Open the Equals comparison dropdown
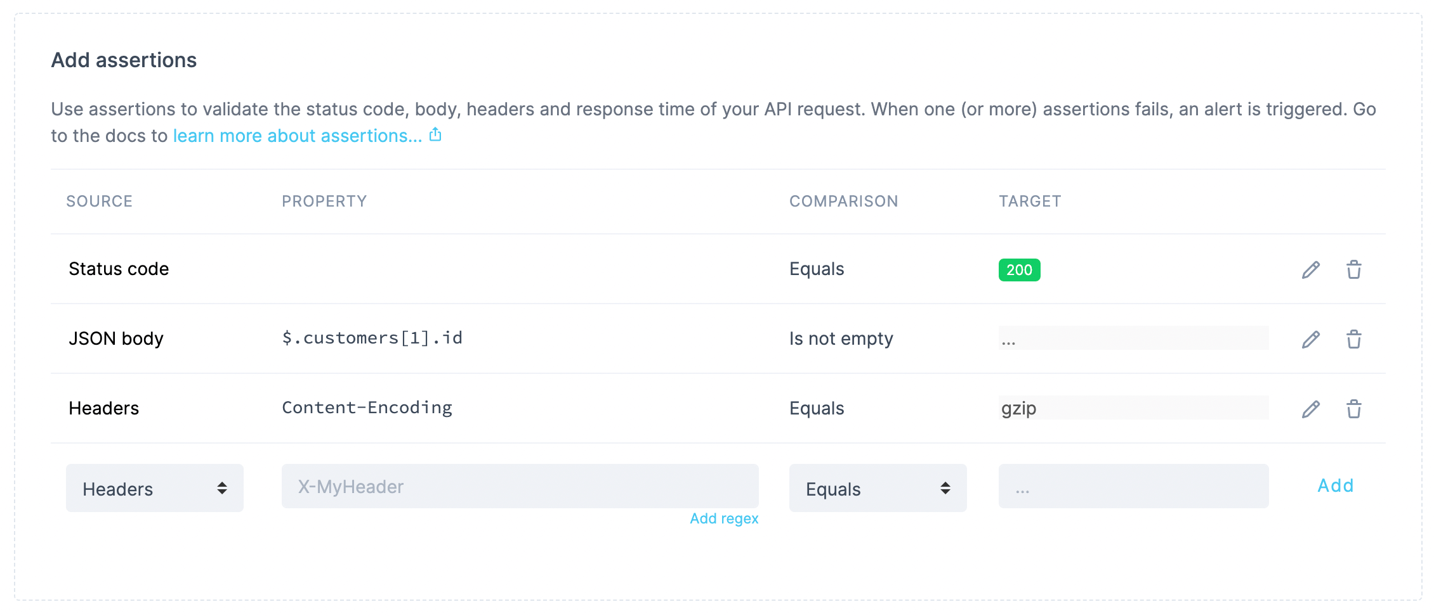Screen dimensions: 1434x616 (878, 488)
